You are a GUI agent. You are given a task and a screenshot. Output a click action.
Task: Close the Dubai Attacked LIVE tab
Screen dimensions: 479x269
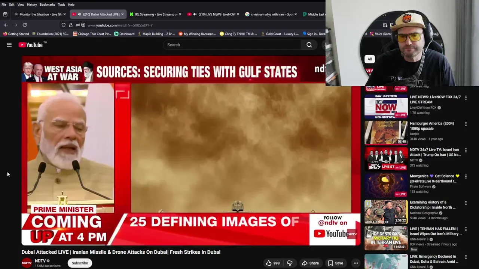click(x=122, y=14)
